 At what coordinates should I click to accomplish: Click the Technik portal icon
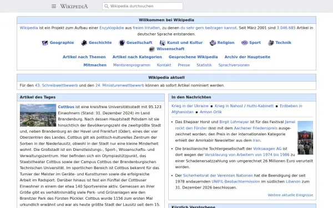(x=271, y=43)
